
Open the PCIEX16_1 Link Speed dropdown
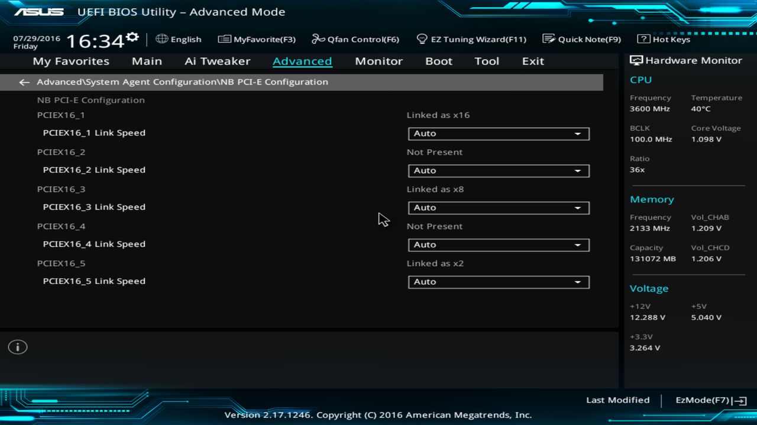pyautogui.click(x=499, y=133)
